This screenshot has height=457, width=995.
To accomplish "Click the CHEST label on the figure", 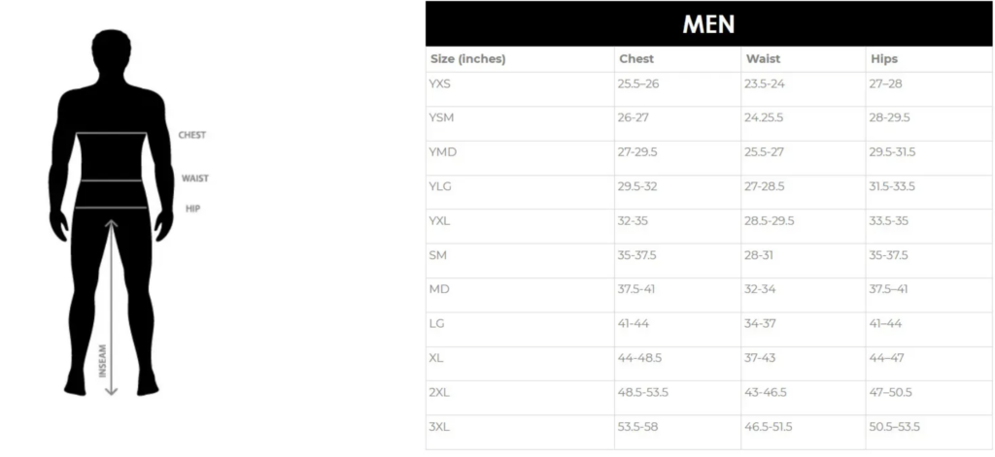I will [191, 135].
